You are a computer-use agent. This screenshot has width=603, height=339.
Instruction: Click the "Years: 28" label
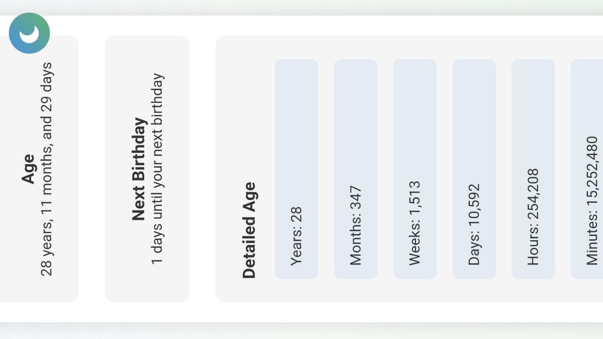click(x=296, y=236)
